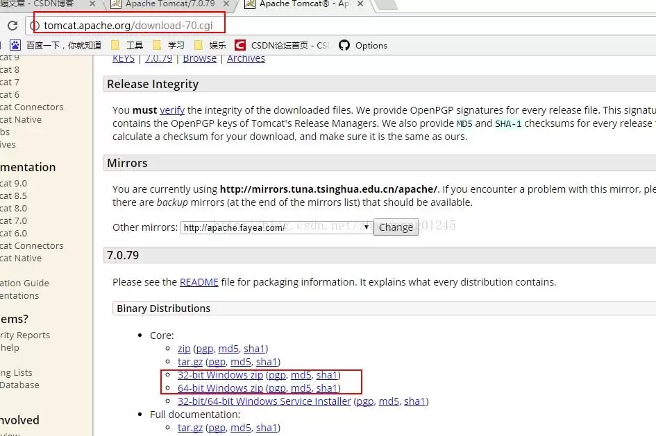Download 32-bit/64-bit Windows Service Installer
656x436 pixels.
coord(264,401)
